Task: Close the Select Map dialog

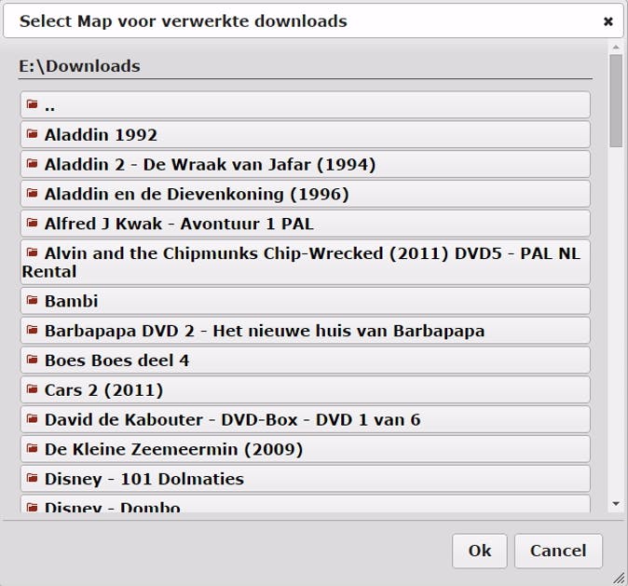Action: 608,21
